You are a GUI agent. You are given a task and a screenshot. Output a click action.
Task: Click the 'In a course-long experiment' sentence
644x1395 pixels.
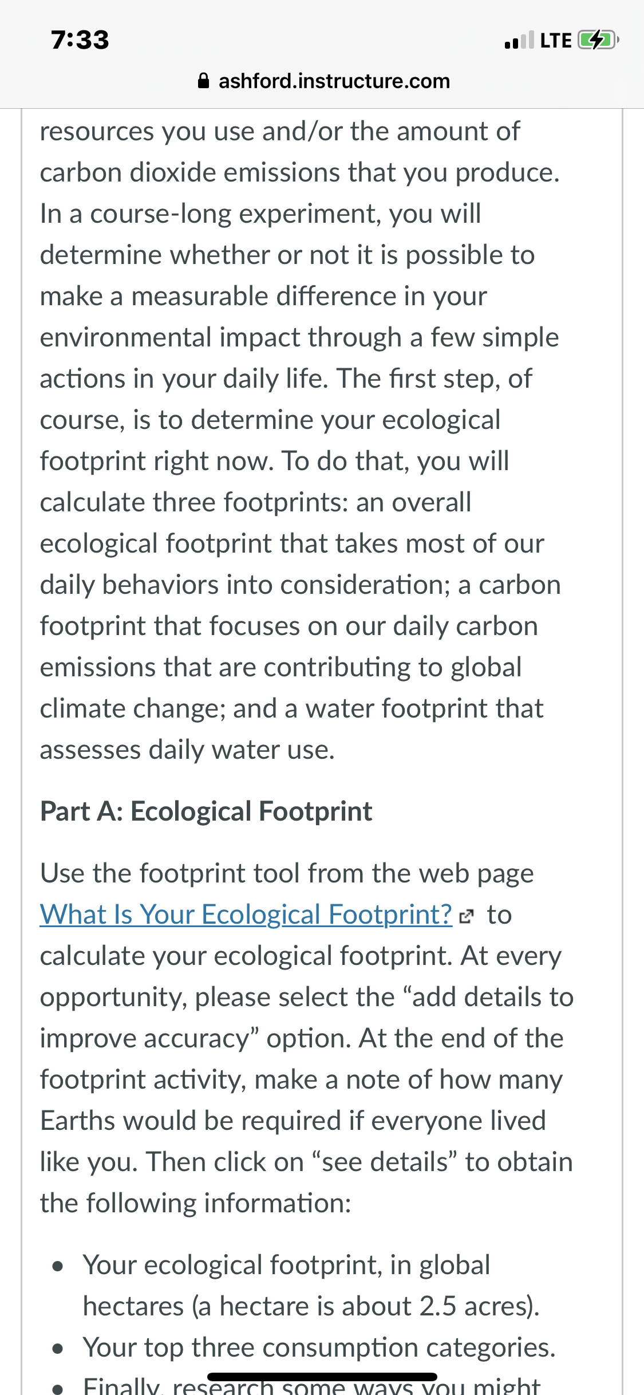tap(260, 214)
